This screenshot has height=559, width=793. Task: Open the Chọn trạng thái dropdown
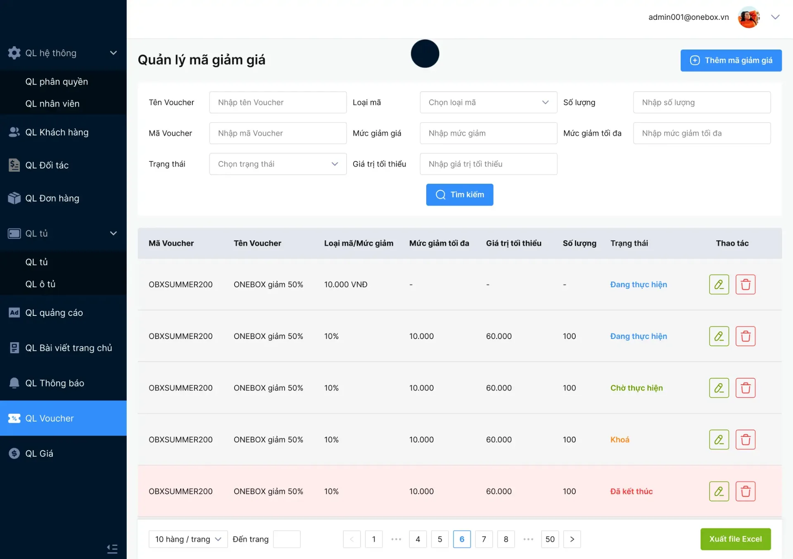pyautogui.click(x=278, y=164)
